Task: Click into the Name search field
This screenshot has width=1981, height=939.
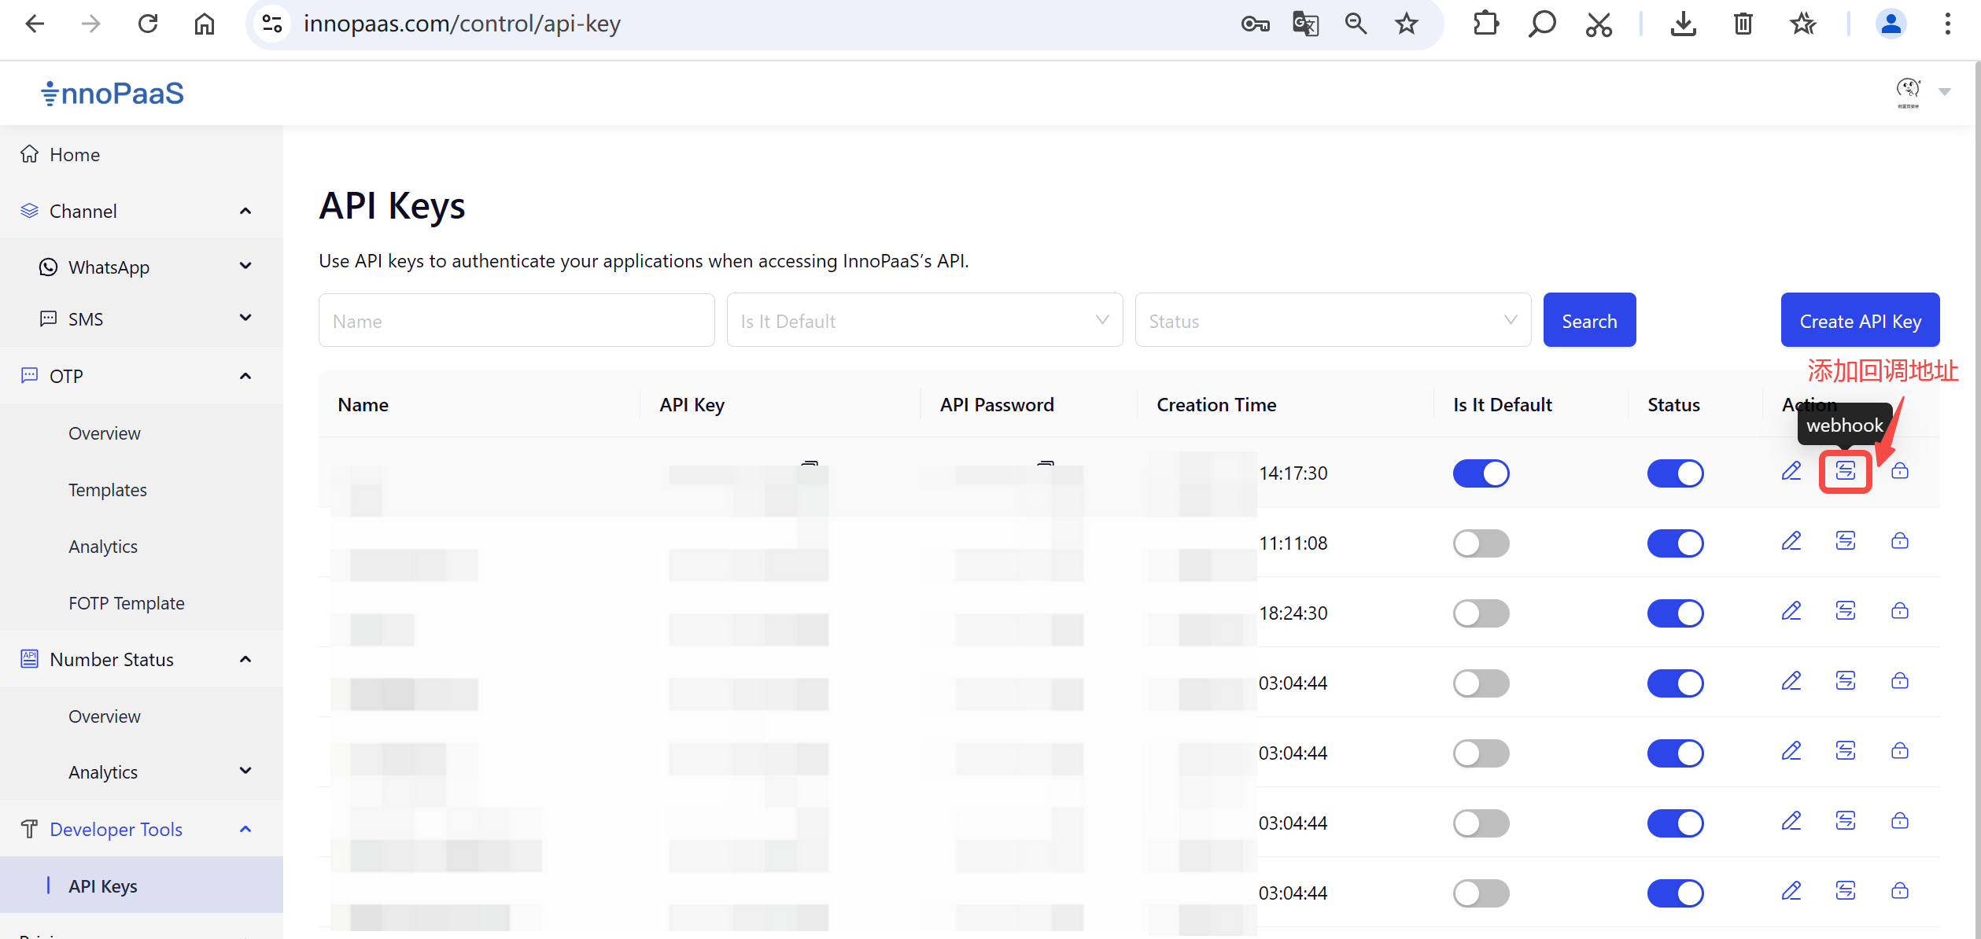Action: [516, 320]
